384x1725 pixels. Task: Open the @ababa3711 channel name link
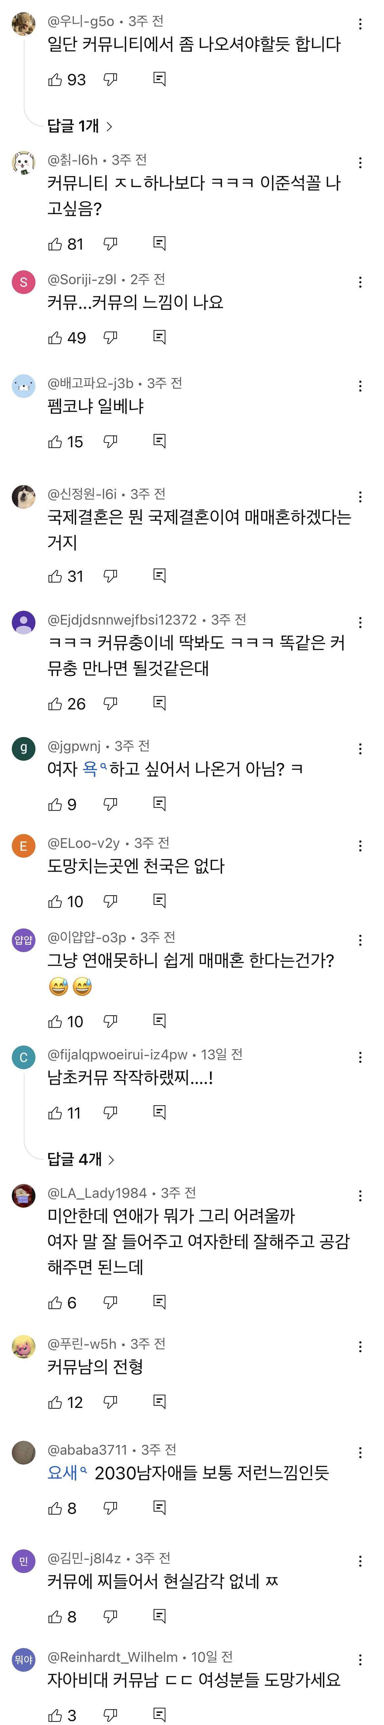point(87,1450)
